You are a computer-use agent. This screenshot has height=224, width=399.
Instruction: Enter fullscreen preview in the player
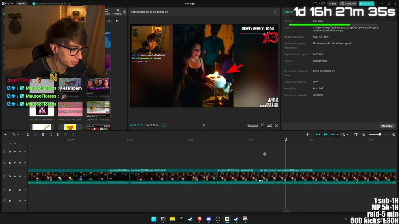point(277,125)
